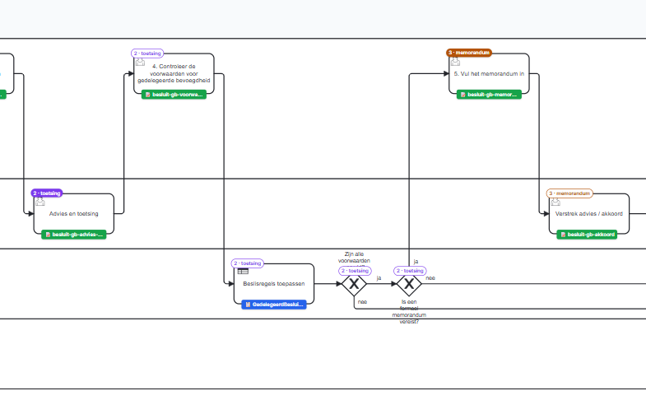The height and width of the screenshot is (419, 646).
Task: Click label 'Is een formeel memorandum vereist?'
Action: pyautogui.click(x=409, y=312)
